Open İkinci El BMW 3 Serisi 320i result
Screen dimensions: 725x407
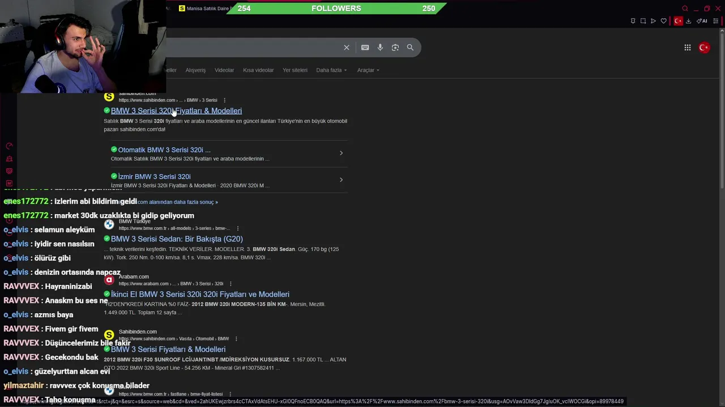click(200, 295)
